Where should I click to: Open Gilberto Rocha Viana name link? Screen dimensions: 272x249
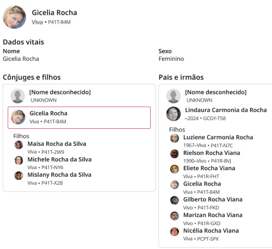(213, 200)
